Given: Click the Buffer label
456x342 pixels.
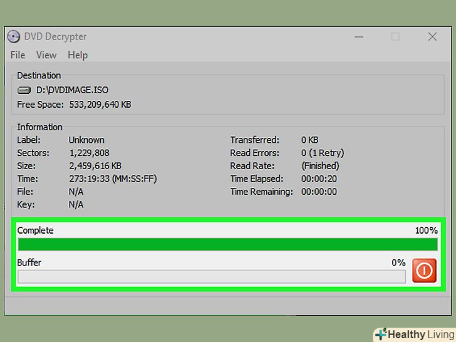Looking at the screenshot, I should point(29,262).
